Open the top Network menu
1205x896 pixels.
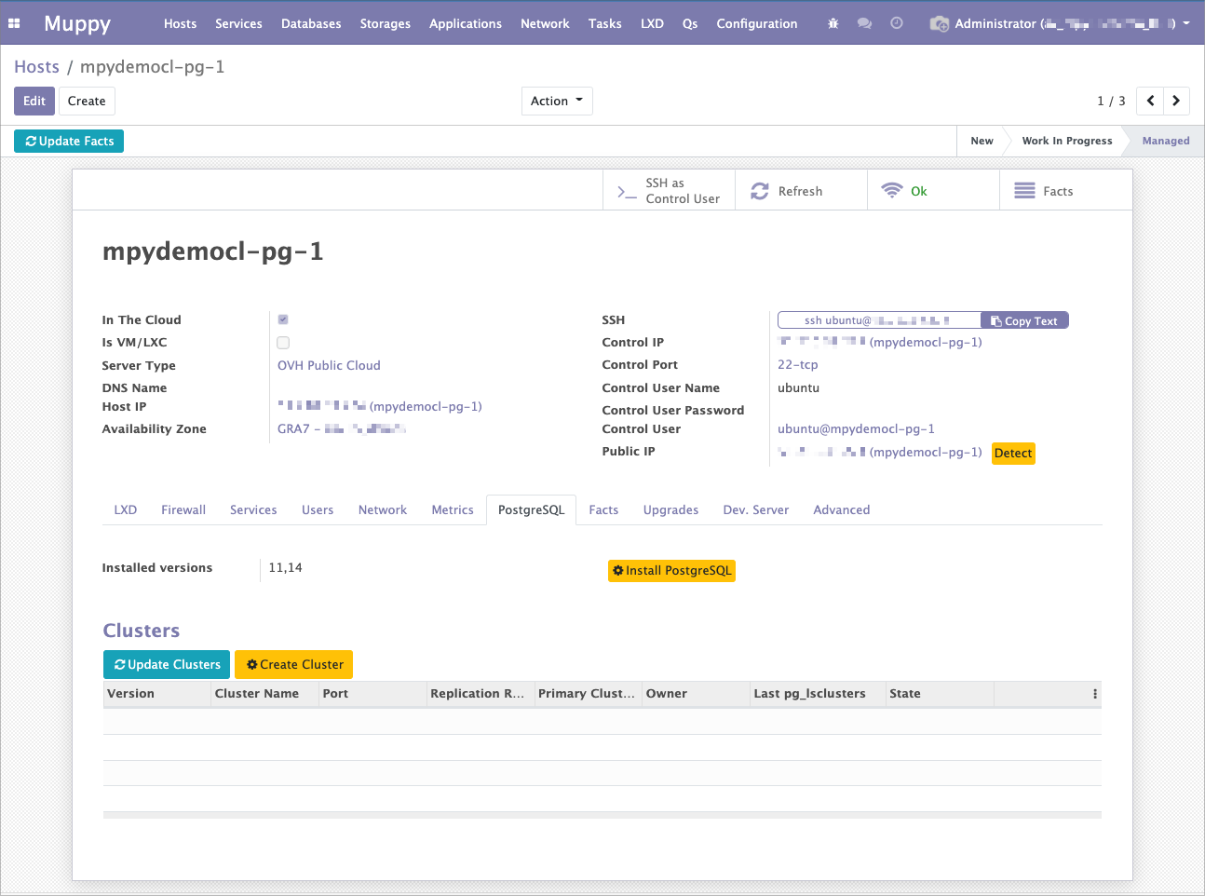coord(545,23)
